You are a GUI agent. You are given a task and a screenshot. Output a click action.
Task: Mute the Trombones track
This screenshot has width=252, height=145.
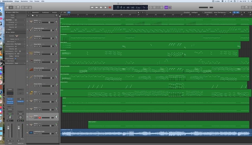point(35,38)
